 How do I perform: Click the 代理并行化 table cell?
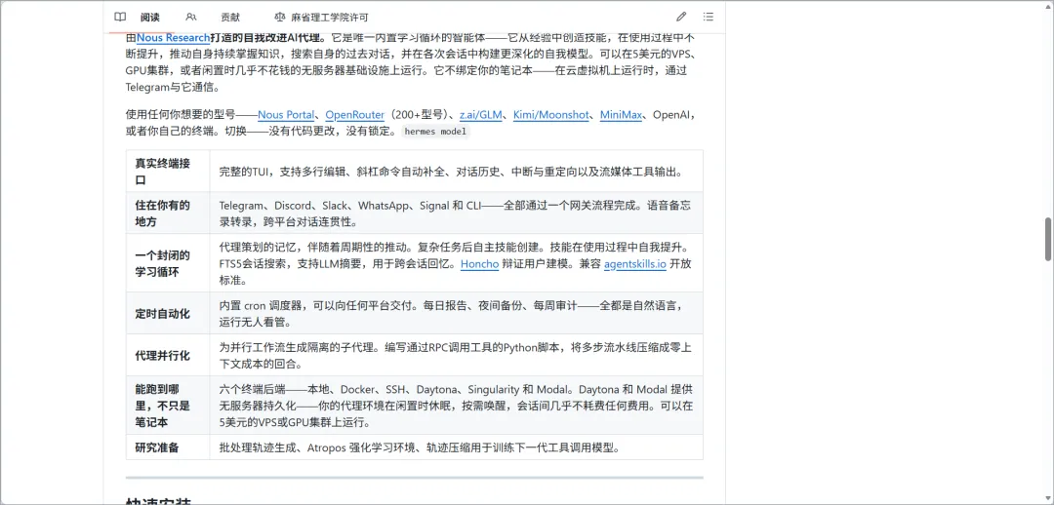[x=168, y=355]
